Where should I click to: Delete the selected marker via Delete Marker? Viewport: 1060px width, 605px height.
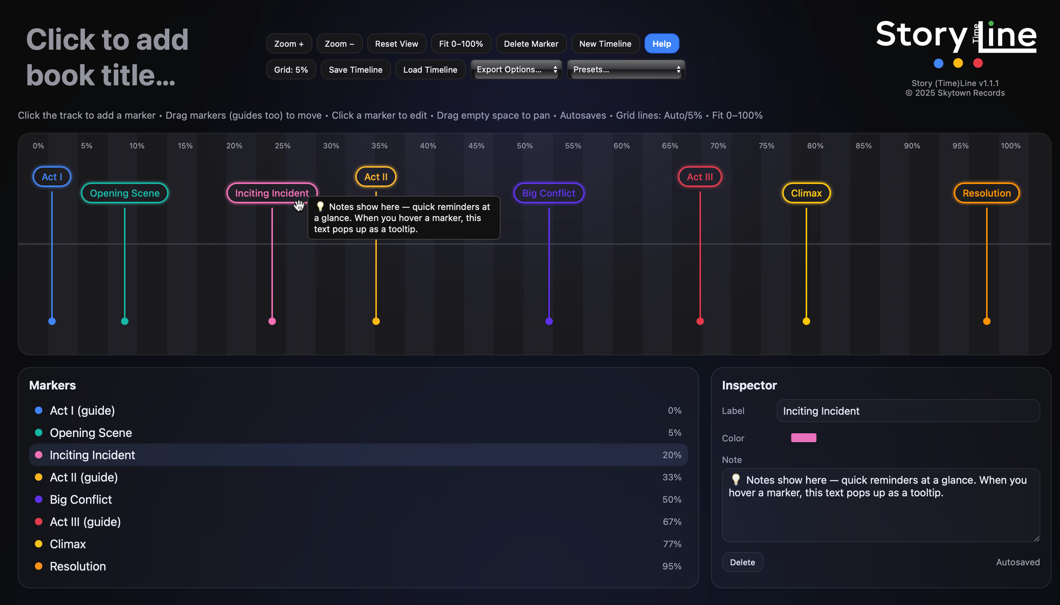coord(531,43)
